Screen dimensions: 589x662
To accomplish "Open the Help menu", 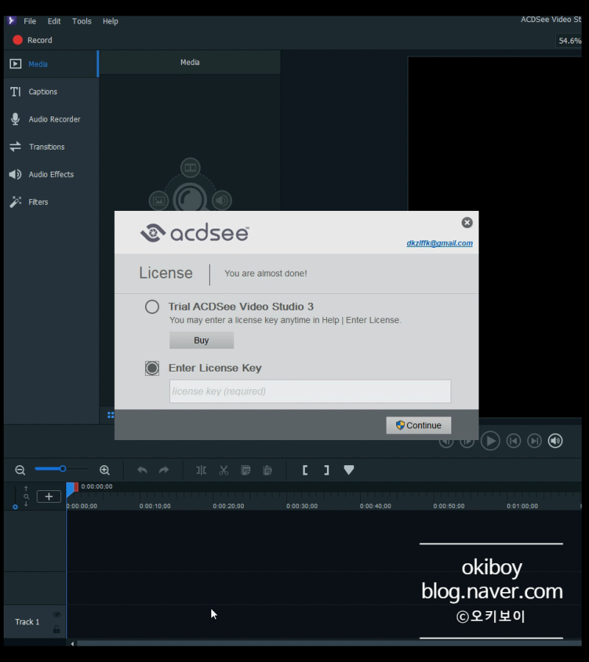I will [110, 21].
